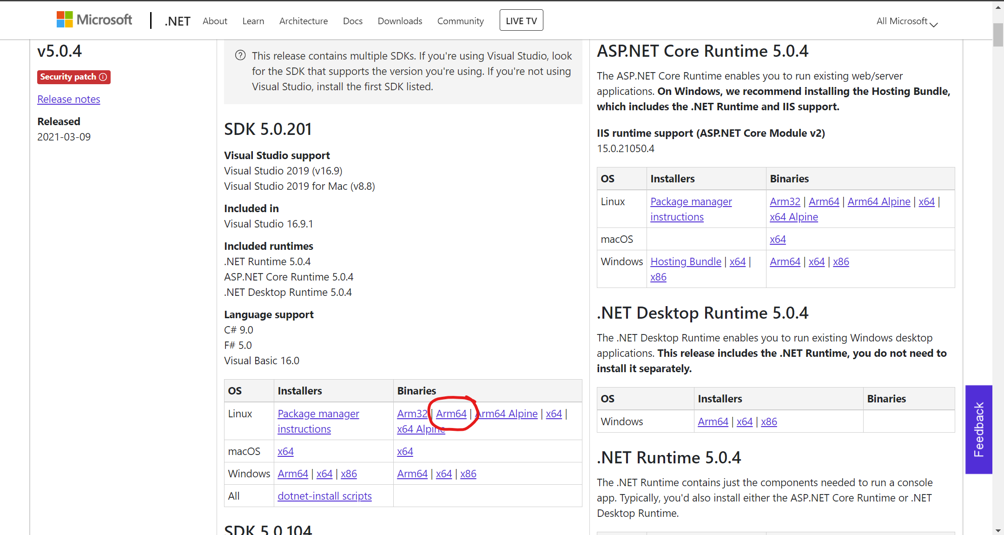Download ASP.NET Core Runtime Linux Arm32 binary

(x=785, y=201)
